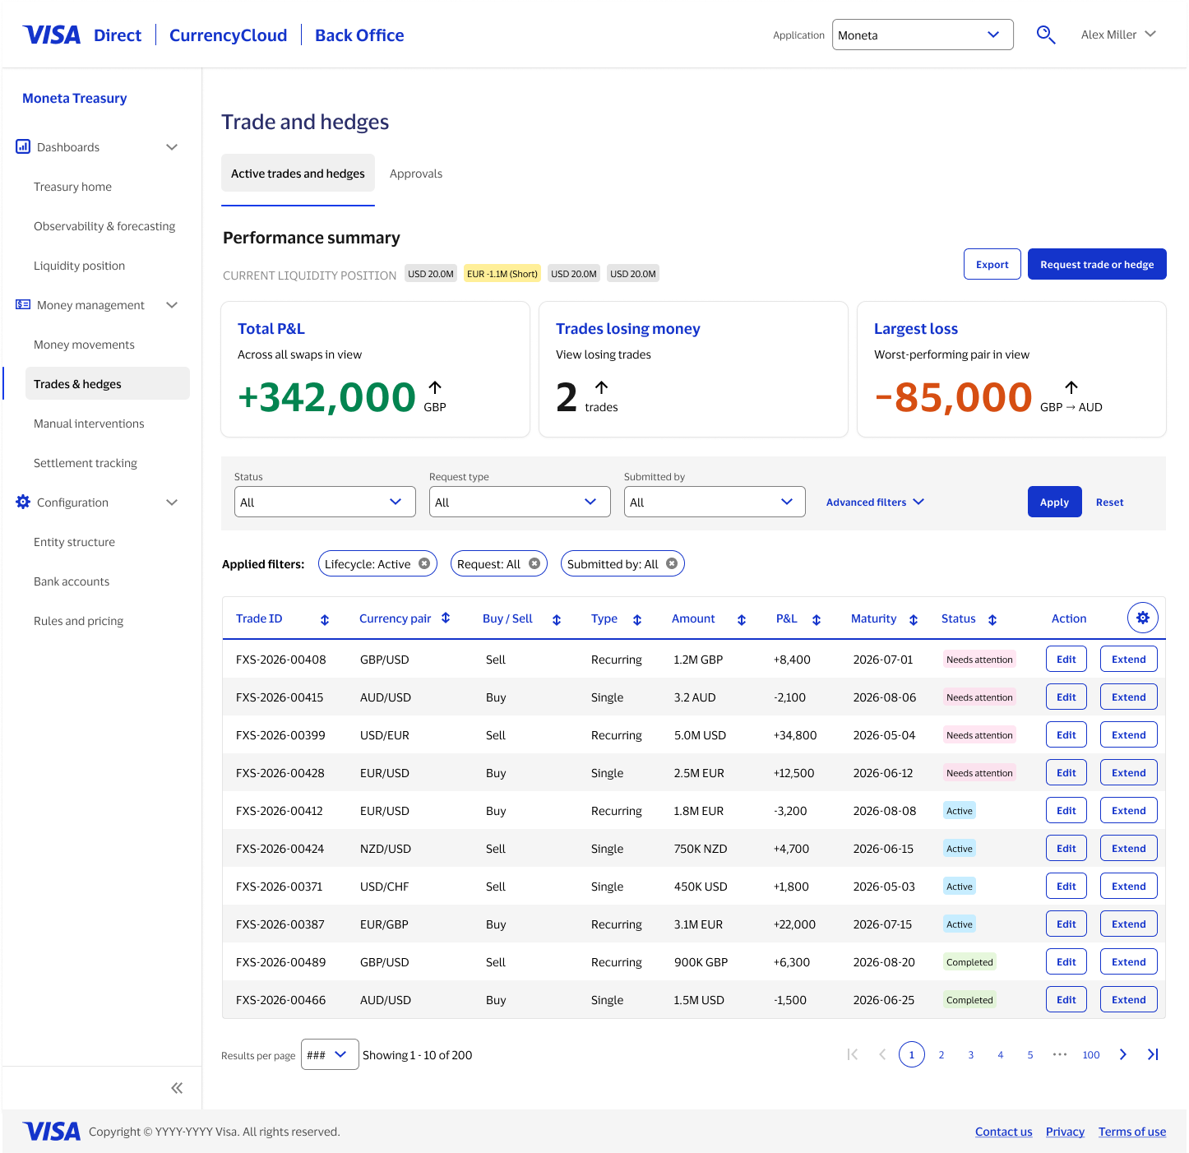Open Bank accounts in sidebar

[72, 581]
